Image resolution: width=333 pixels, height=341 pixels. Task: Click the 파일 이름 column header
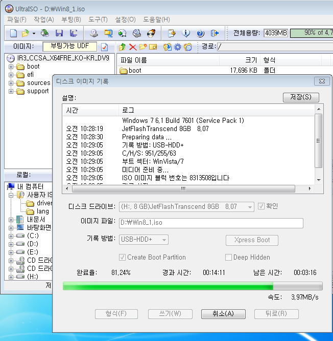169,60
